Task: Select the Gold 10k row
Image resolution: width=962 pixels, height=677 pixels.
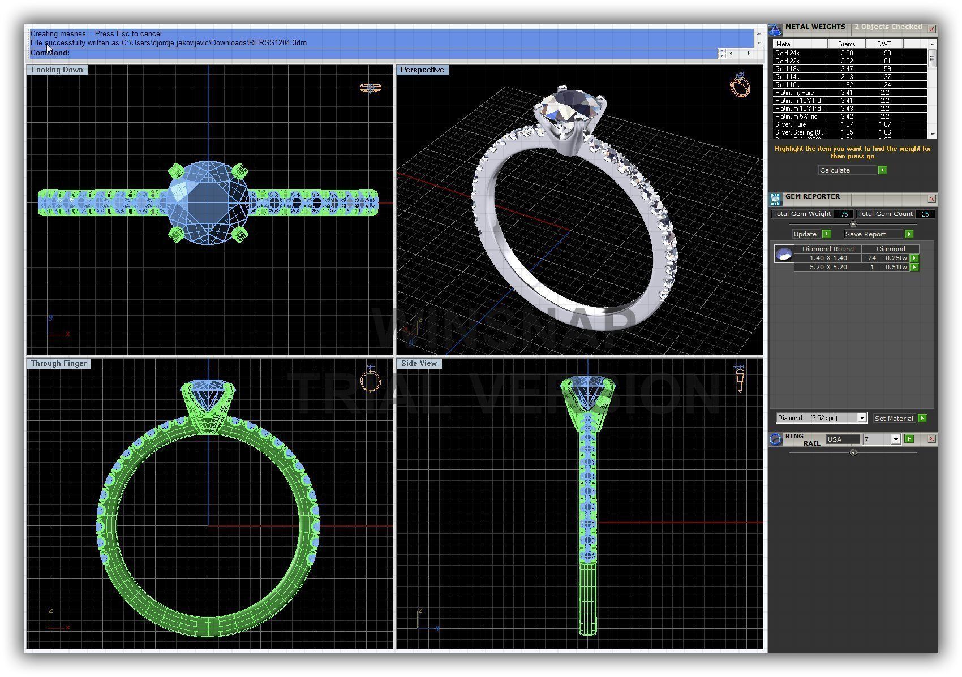Action: click(x=851, y=85)
